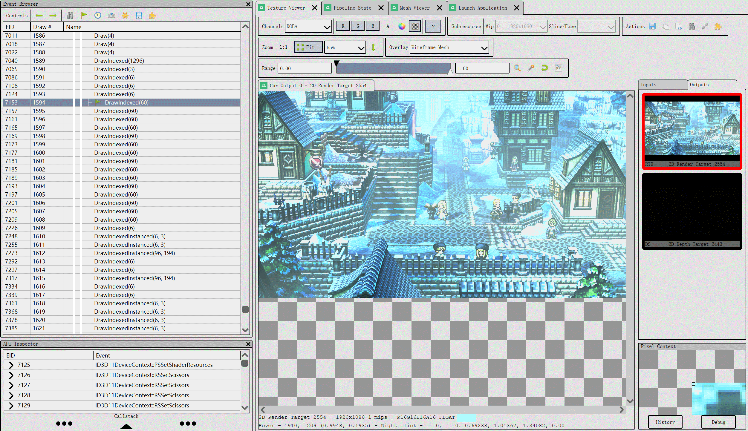748x431 pixels.
Task: Open texture in resource inspector icon
Action: tap(679, 26)
